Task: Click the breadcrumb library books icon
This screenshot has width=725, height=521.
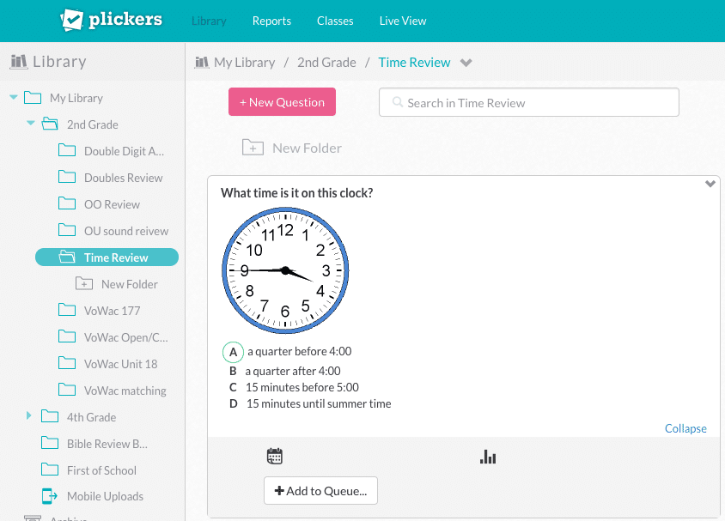Action: [x=202, y=63]
